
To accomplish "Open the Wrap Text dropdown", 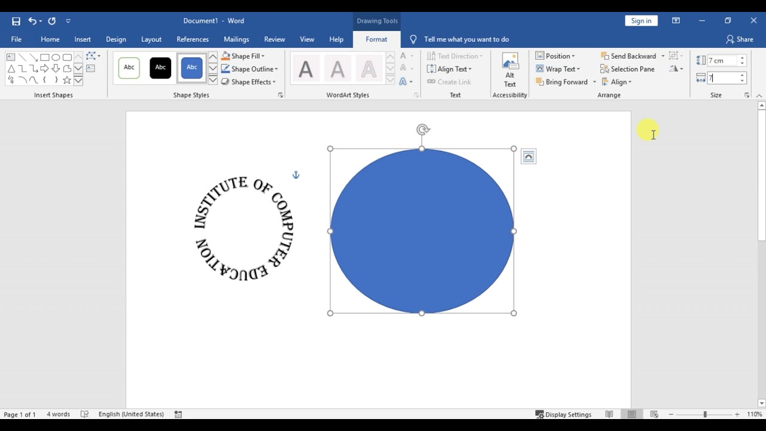I will click(558, 69).
